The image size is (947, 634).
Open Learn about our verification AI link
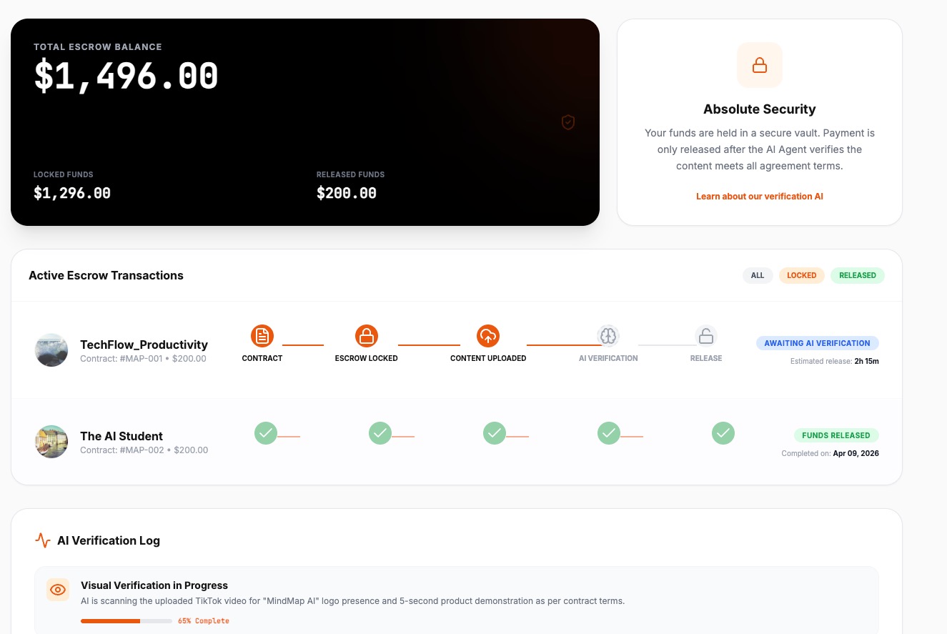760,196
